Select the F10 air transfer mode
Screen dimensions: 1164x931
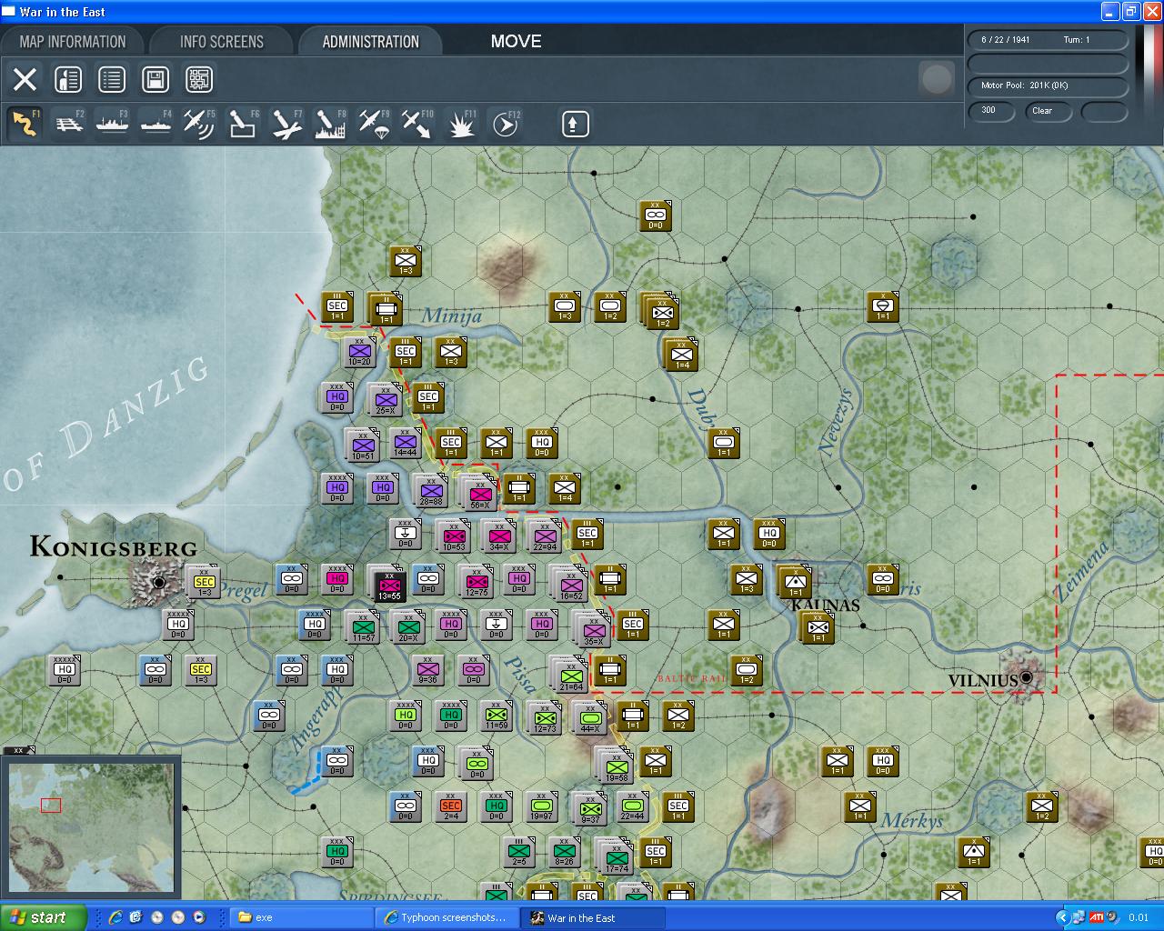tap(417, 124)
